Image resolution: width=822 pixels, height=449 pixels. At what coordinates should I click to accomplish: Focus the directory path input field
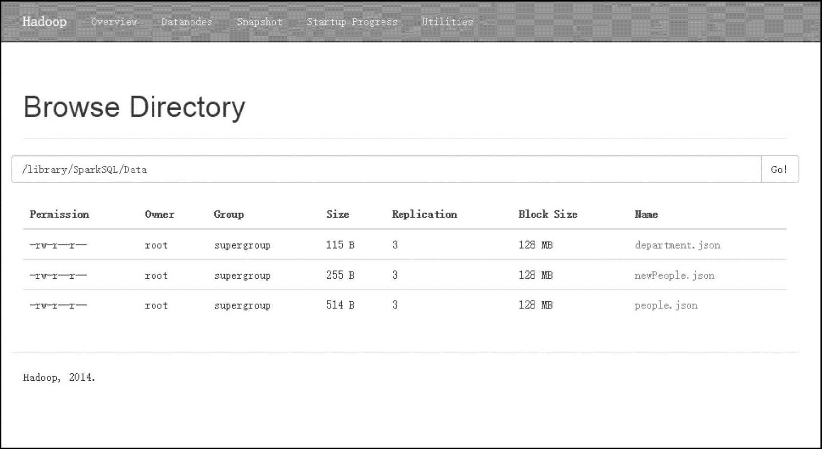click(x=386, y=169)
